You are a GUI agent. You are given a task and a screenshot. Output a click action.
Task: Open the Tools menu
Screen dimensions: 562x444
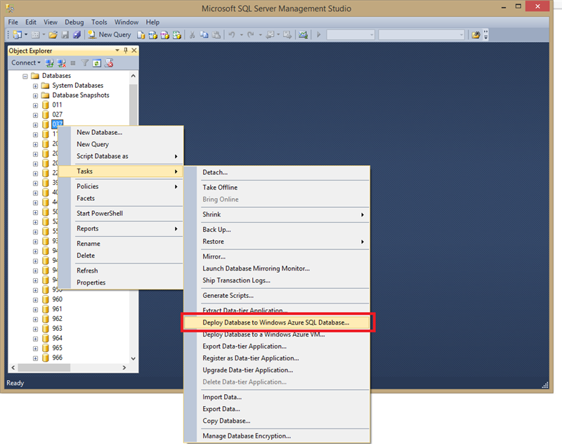click(x=99, y=22)
